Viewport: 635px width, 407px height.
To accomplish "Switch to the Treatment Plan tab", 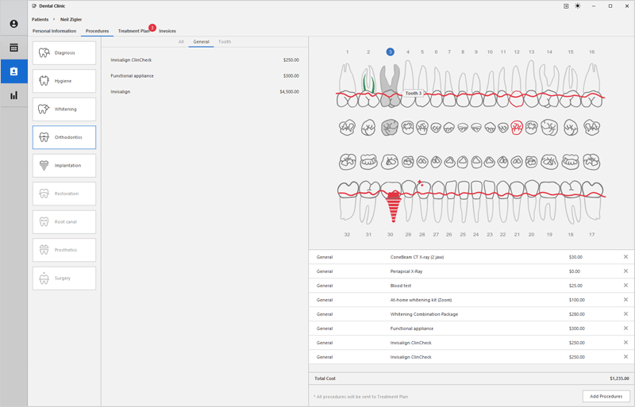I will (133, 31).
